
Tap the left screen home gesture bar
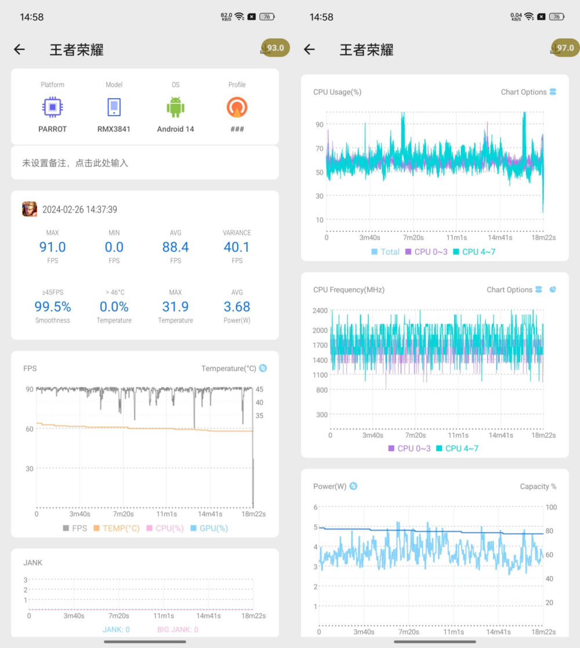145,642
